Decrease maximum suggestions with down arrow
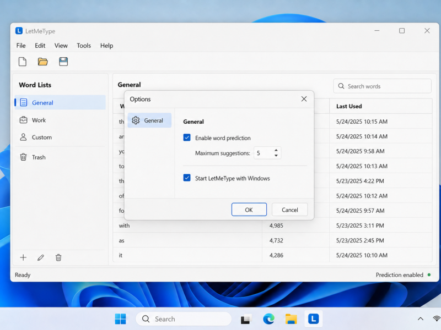 click(276, 156)
